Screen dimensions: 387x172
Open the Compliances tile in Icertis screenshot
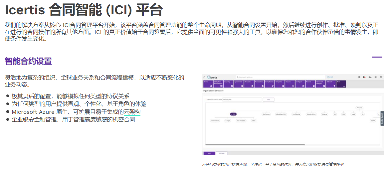click(x=270, y=84)
